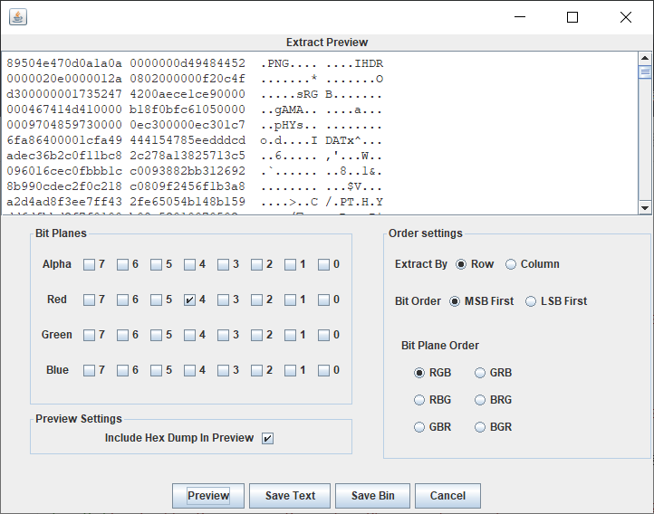The image size is (654, 514).
Task: Select Extract By Row option
Action: [x=461, y=264]
